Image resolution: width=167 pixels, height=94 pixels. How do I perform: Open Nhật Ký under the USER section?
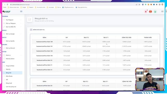(12, 69)
